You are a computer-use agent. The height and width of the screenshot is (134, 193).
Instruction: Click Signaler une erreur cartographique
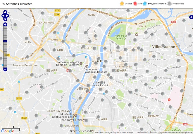(x=175, y=133)
